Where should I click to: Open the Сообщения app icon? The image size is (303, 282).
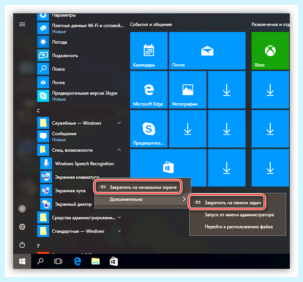(43, 136)
